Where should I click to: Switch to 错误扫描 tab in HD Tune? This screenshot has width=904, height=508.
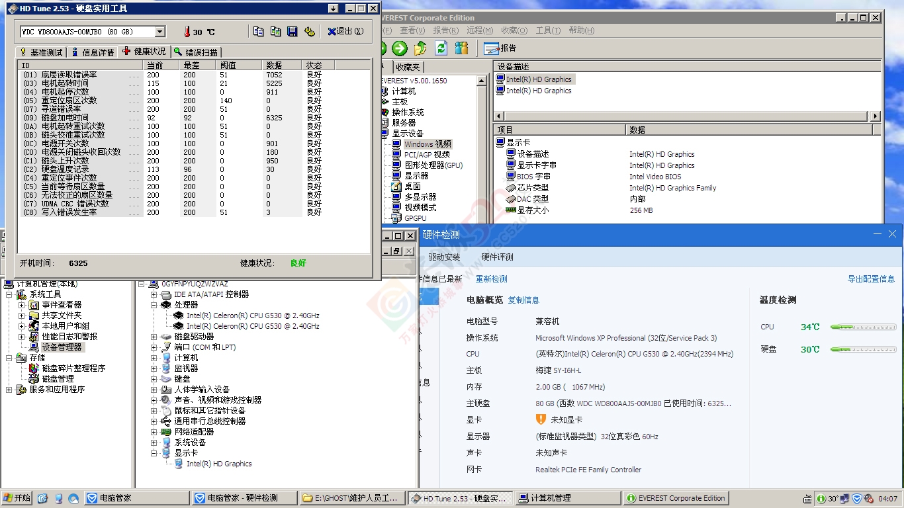(196, 52)
